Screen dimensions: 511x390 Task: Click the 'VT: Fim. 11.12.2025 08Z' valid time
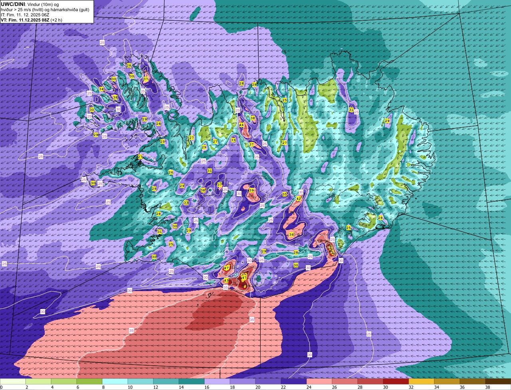(x=25, y=20)
